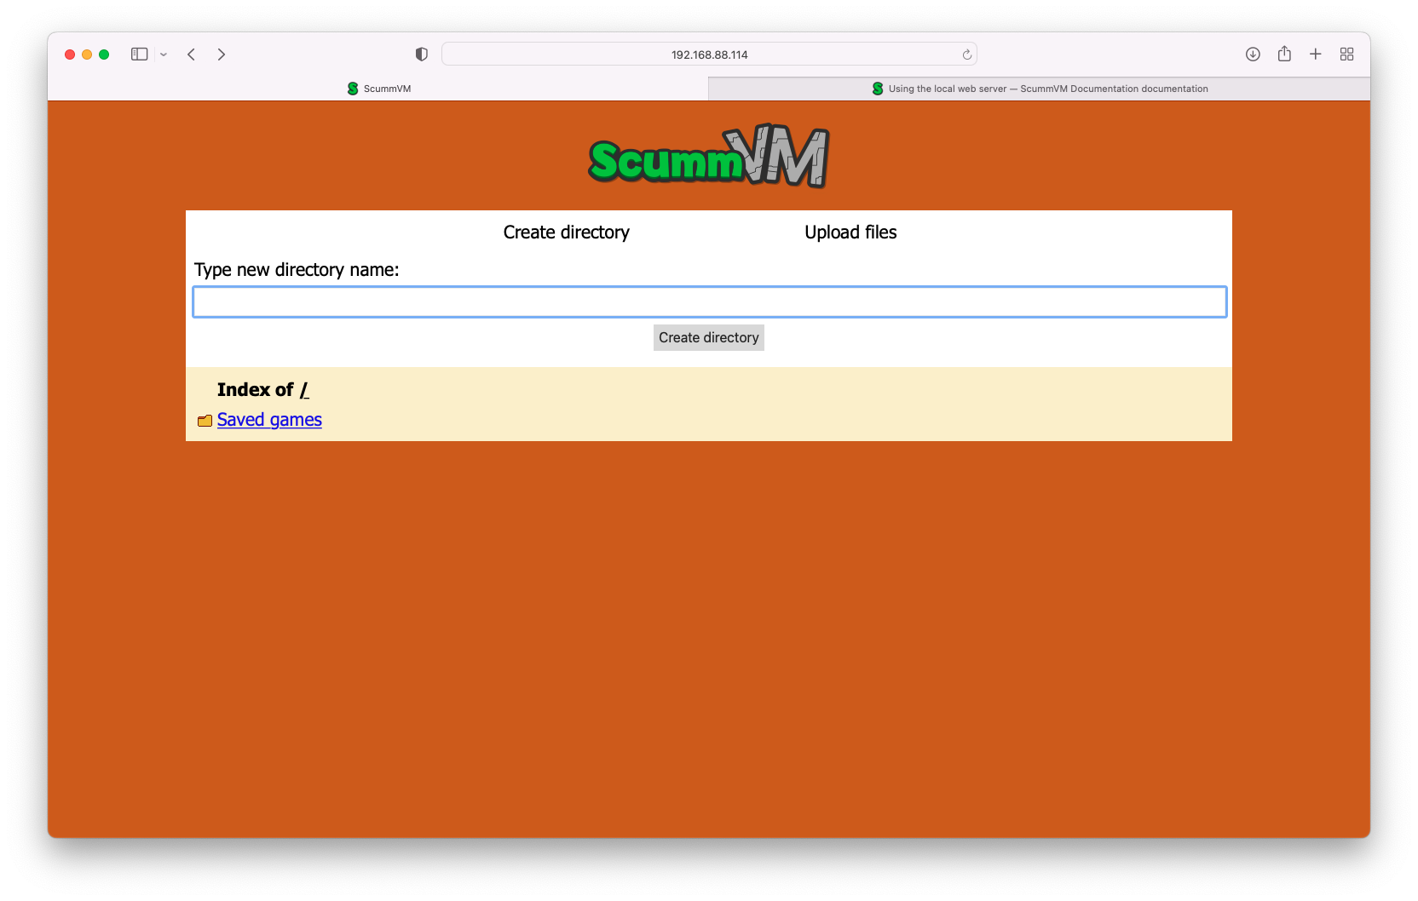Select the Create directory tab link

[567, 232]
